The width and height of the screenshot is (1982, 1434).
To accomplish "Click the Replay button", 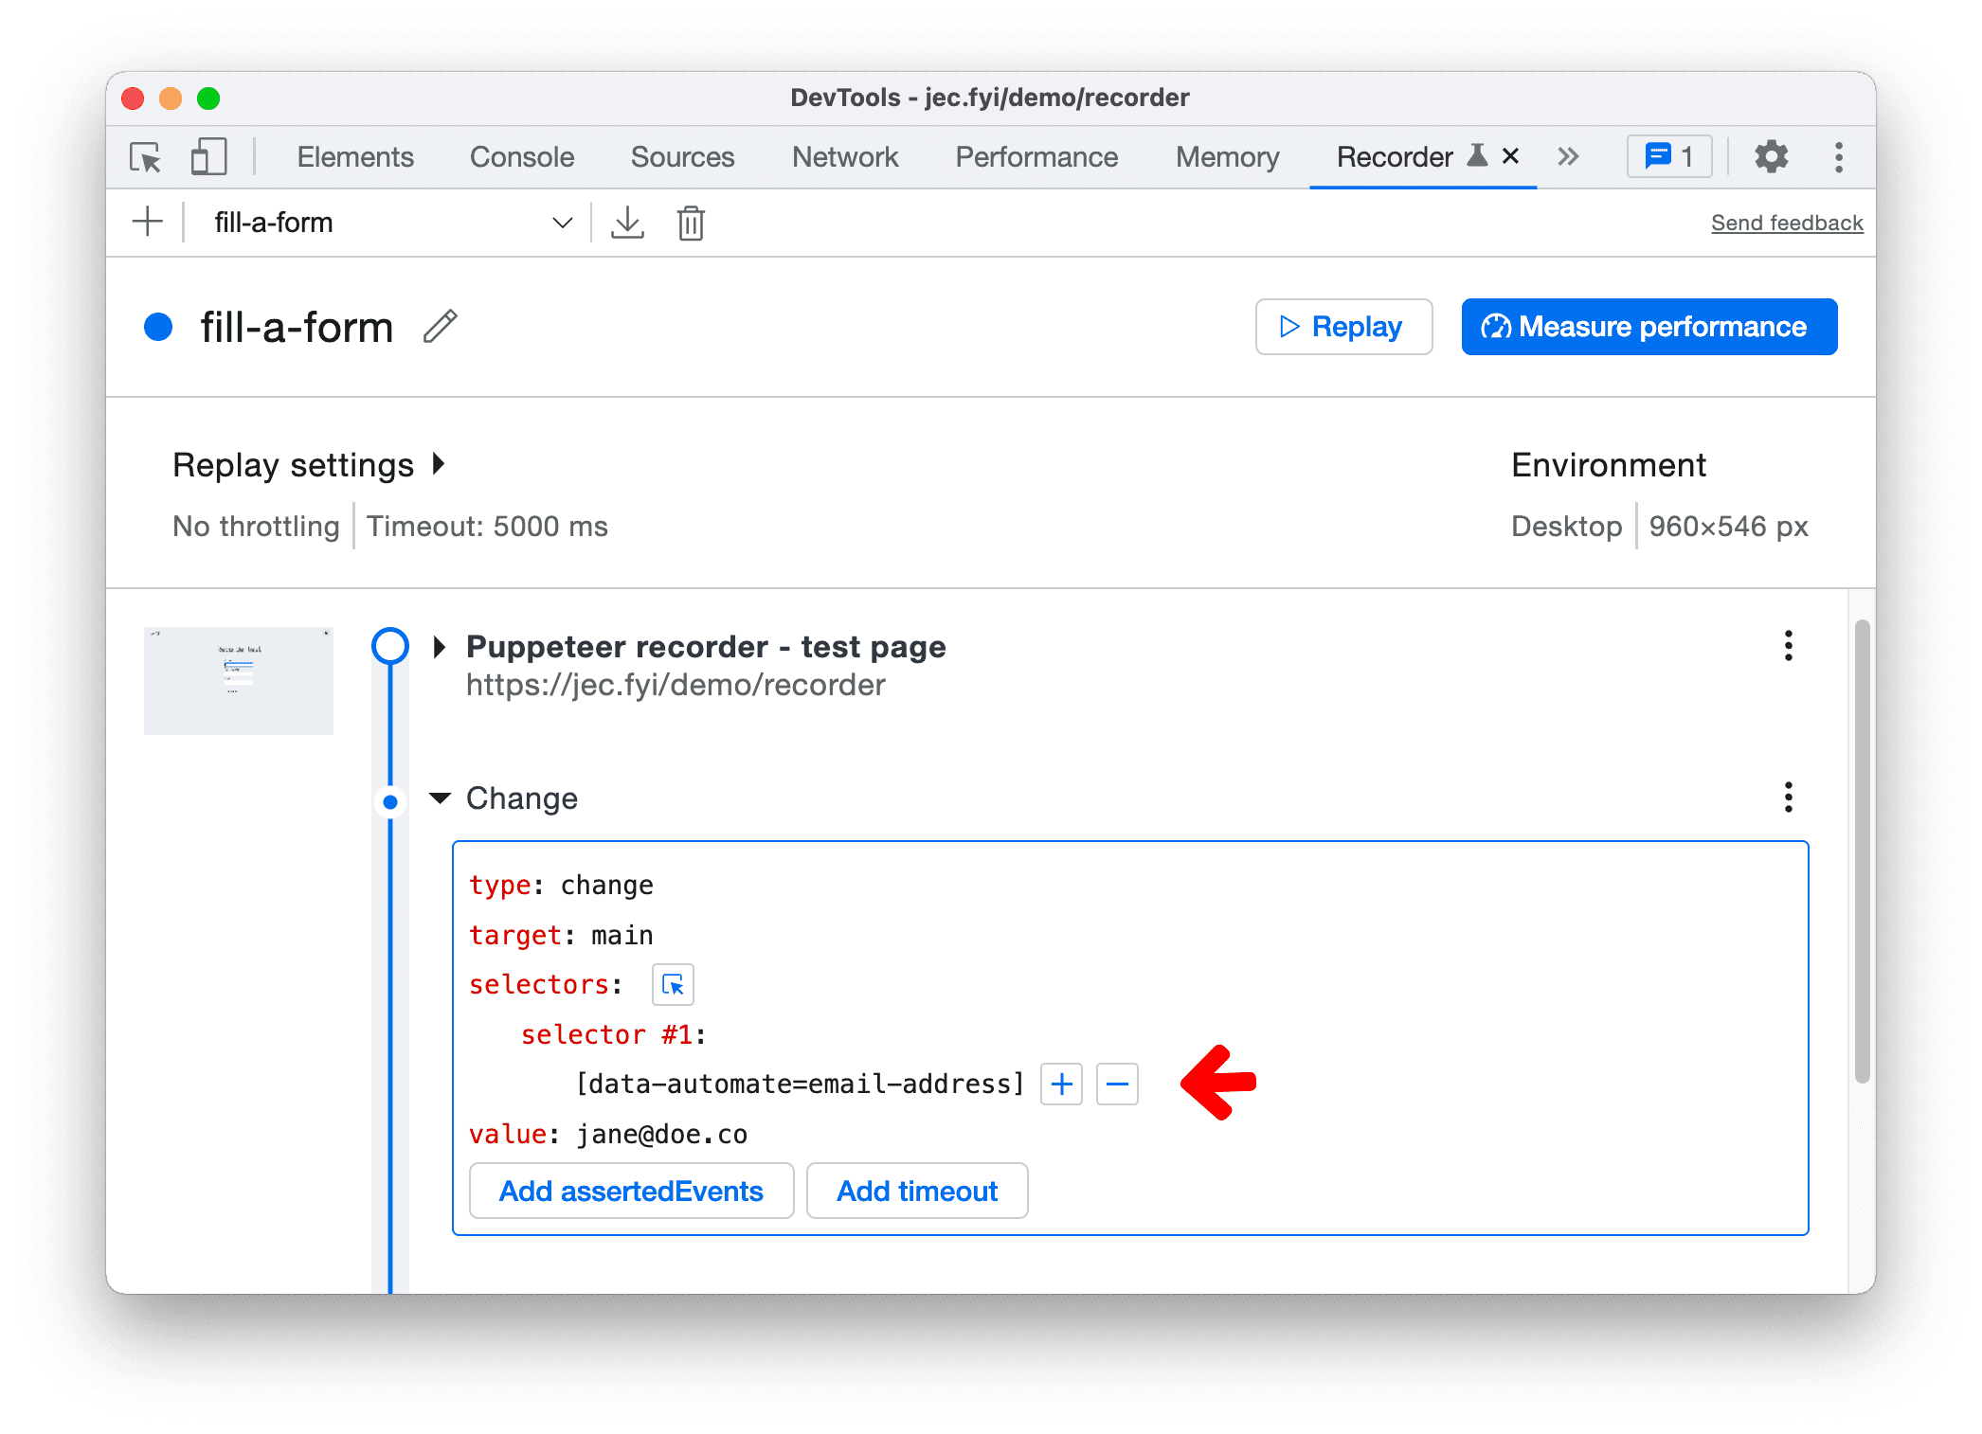I will [1345, 325].
